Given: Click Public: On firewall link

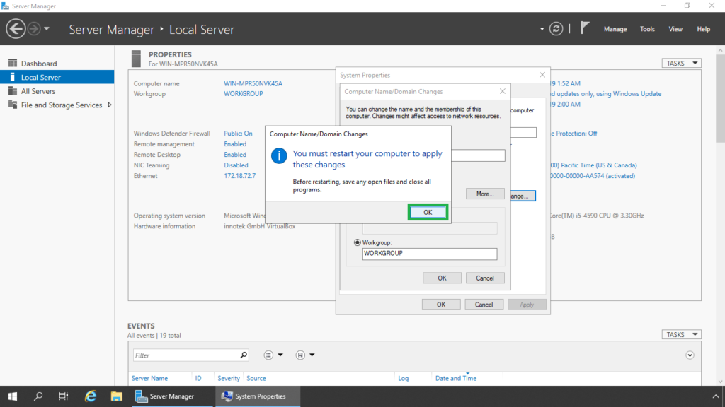Looking at the screenshot, I should [238, 134].
